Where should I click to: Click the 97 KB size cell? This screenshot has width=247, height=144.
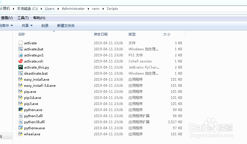[177, 128]
